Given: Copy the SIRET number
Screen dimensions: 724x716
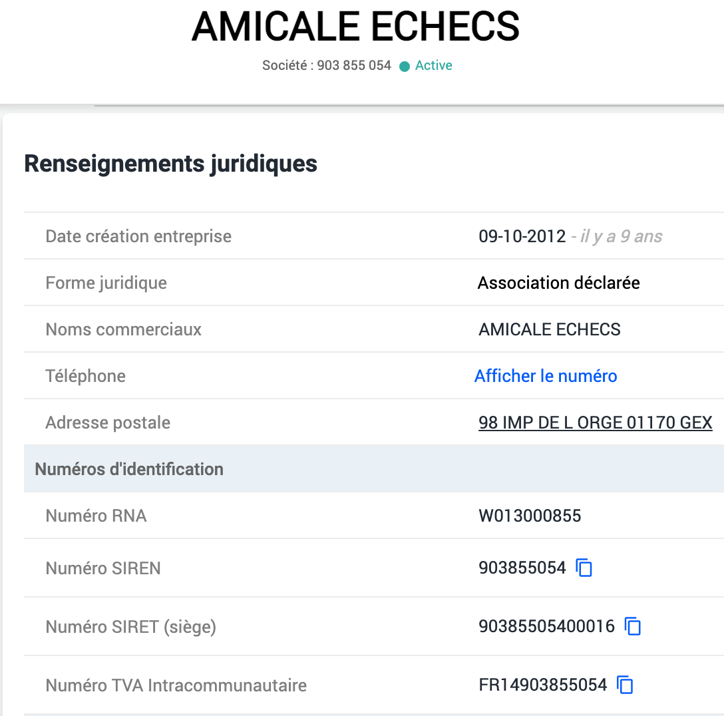Looking at the screenshot, I should coord(633,627).
